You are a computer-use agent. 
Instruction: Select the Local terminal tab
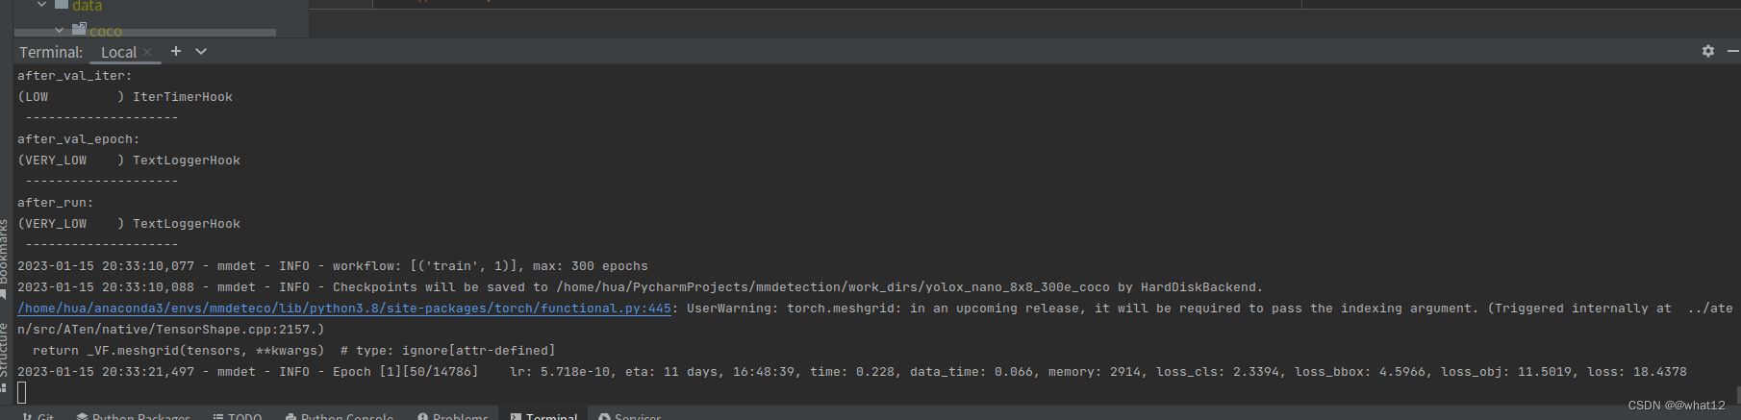tap(118, 52)
